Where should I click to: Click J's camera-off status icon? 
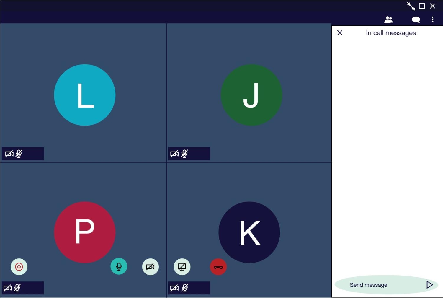(x=174, y=154)
